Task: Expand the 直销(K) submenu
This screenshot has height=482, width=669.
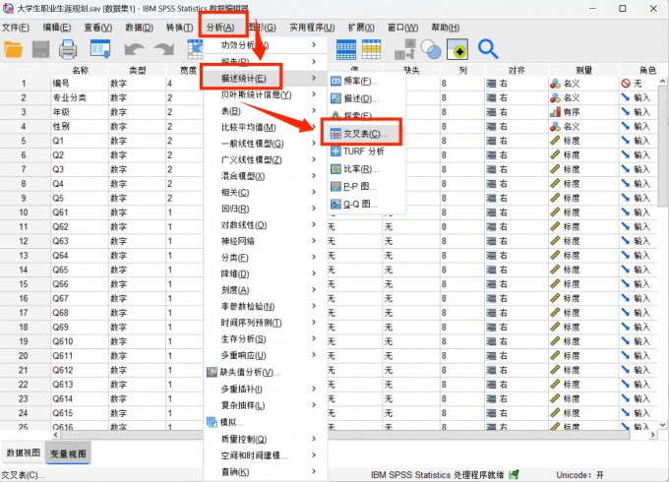Action: (x=314, y=472)
